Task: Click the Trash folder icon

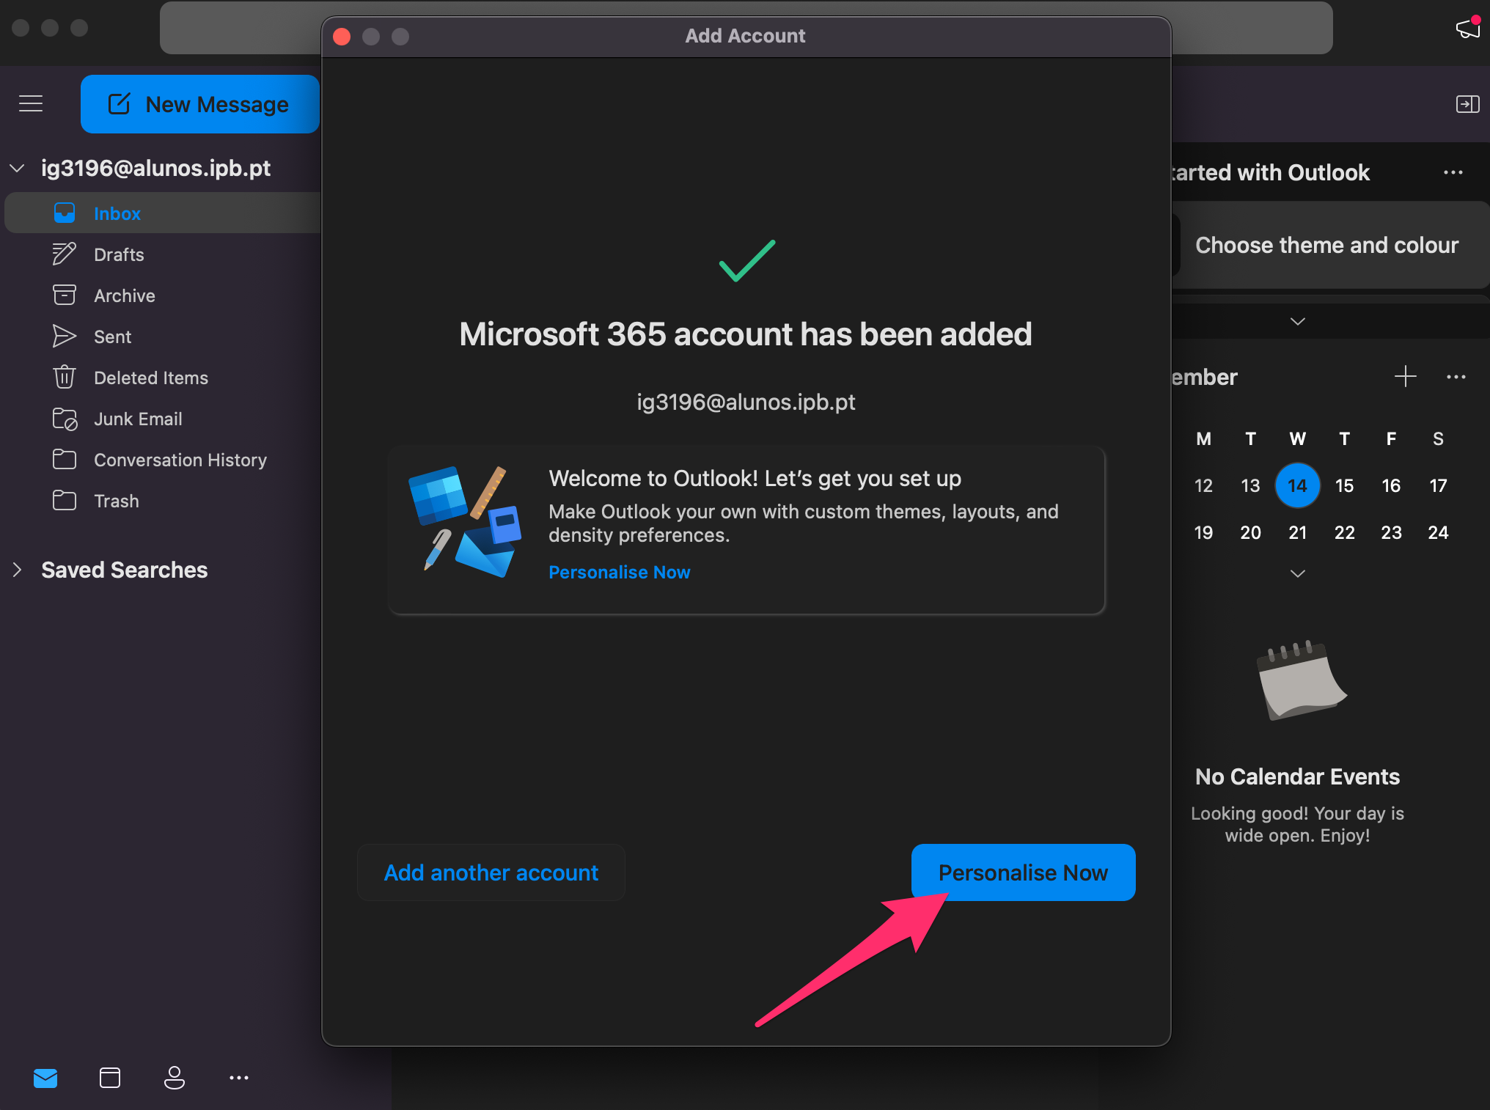Action: click(x=65, y=501)
